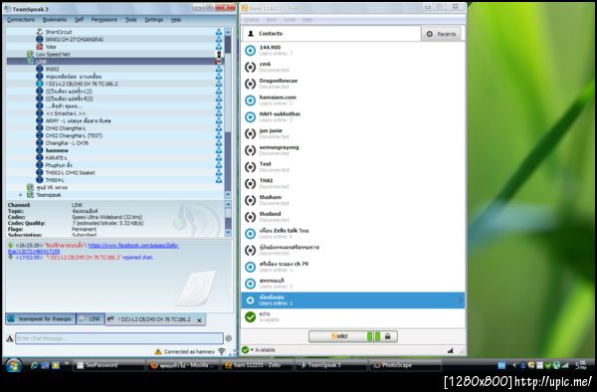The width and height of the screenshot is (597, 392).
Task: Open the Windows Start orb
Action: pos(14,365)
